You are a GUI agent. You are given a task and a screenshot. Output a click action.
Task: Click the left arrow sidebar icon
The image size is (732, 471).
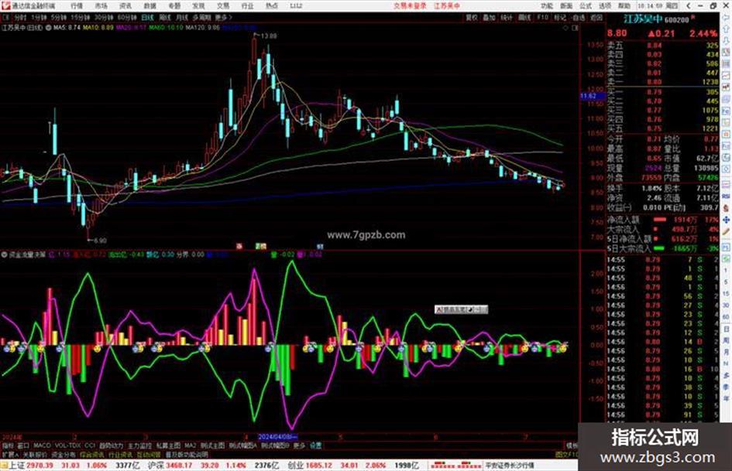tap(726, 18)
